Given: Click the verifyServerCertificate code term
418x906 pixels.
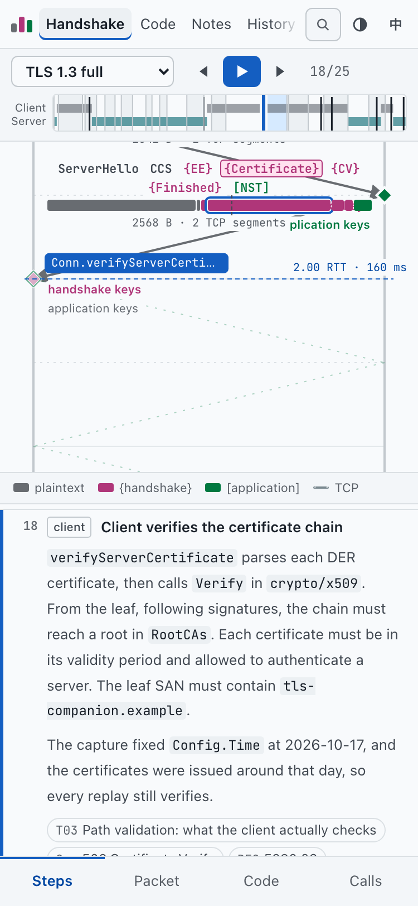Looking at the screenshot, I should click(x=142, y=557).
